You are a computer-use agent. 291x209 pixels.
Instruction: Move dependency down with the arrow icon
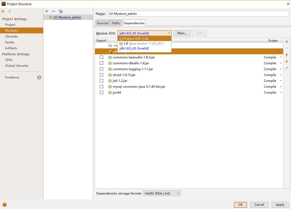coord(287,61)
